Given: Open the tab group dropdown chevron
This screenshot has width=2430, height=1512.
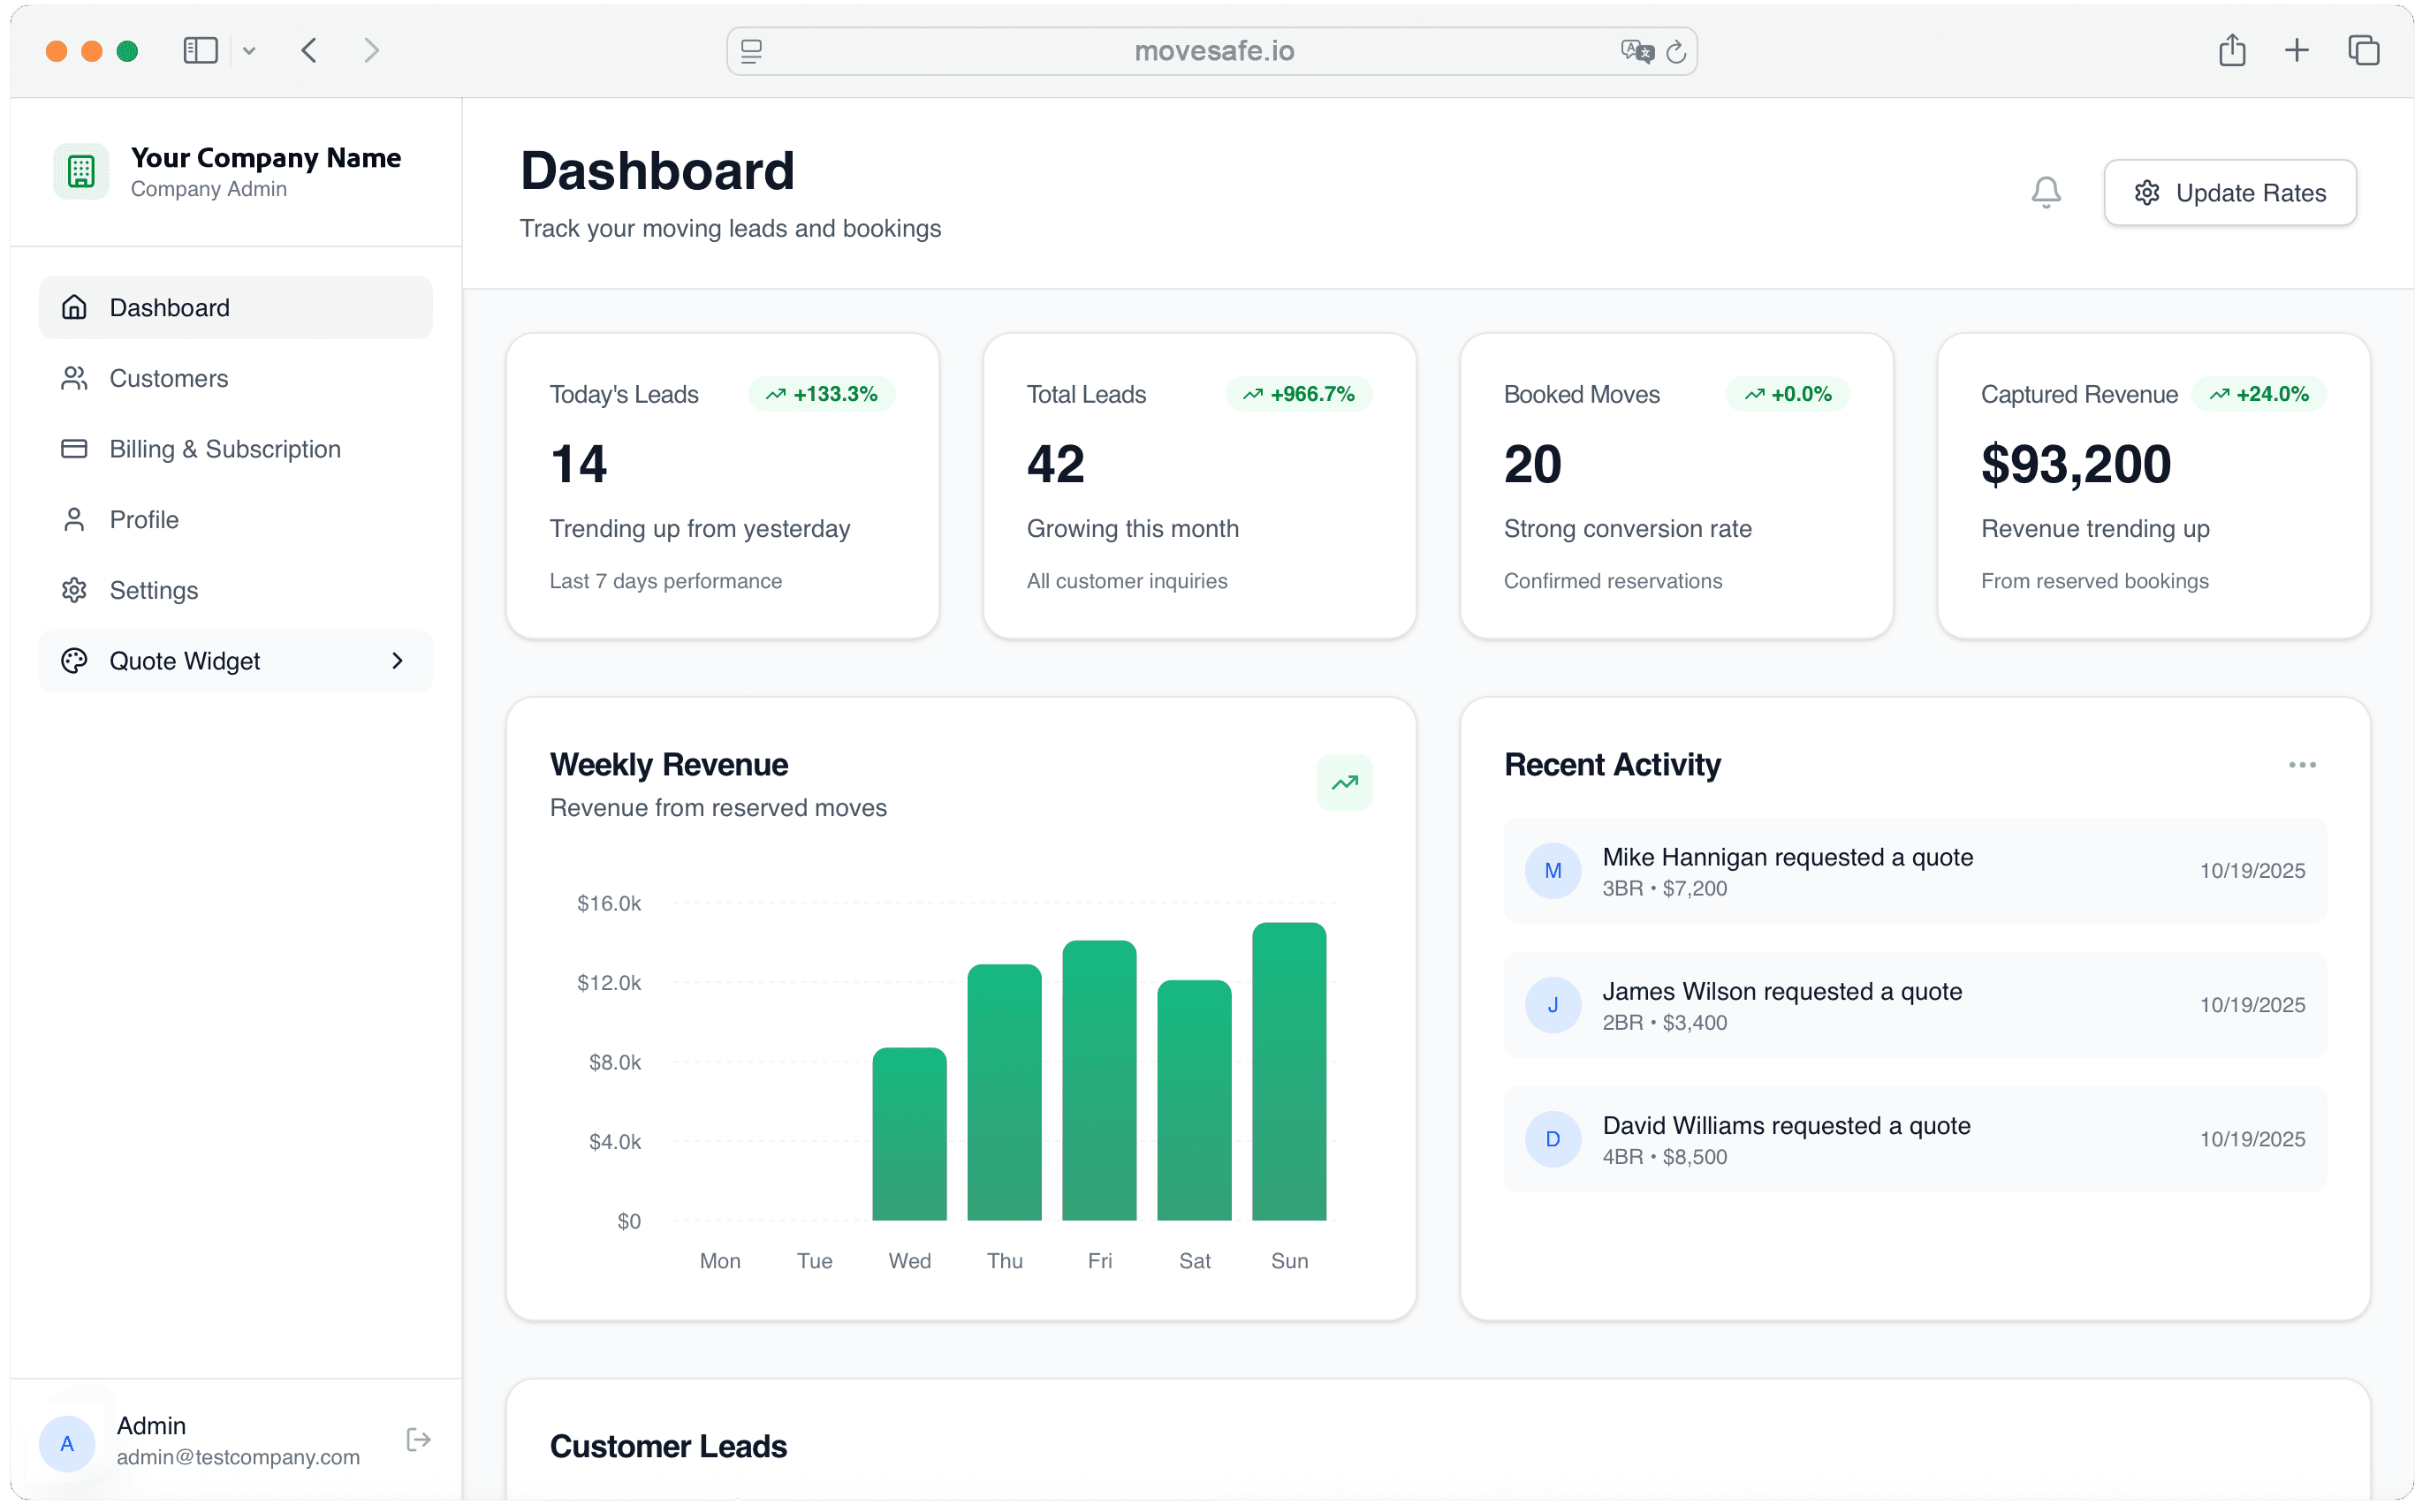Looking at the screenshot, I should [x=249, y=50].
